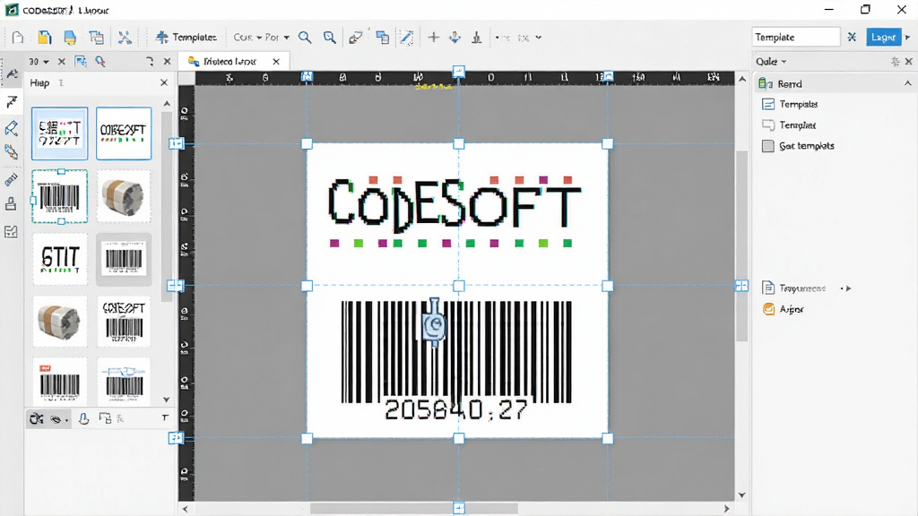Click the blank new document icon
Screen dimensions: 918x516
[x=18, y=38]
